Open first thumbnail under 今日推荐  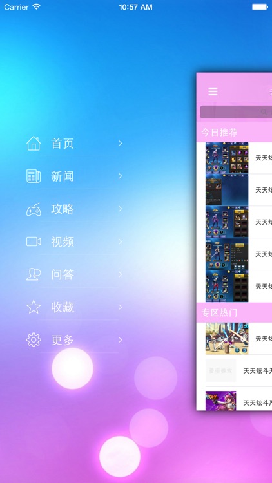tap(227, 158)
